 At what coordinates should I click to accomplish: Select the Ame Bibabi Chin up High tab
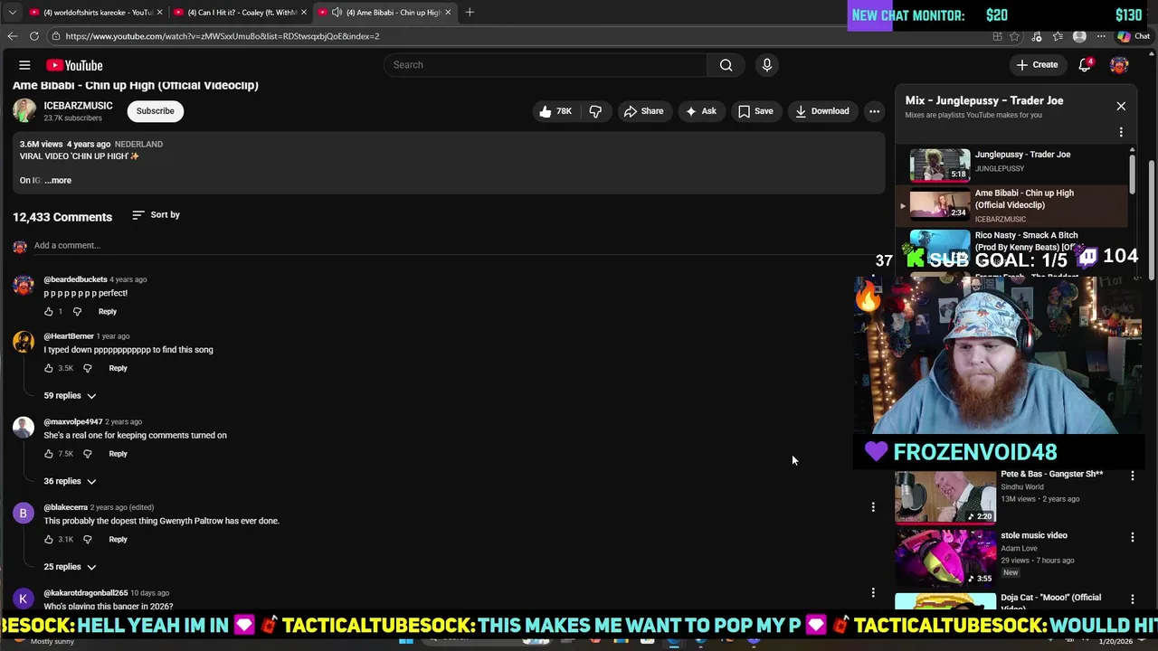tap(384, 13)
